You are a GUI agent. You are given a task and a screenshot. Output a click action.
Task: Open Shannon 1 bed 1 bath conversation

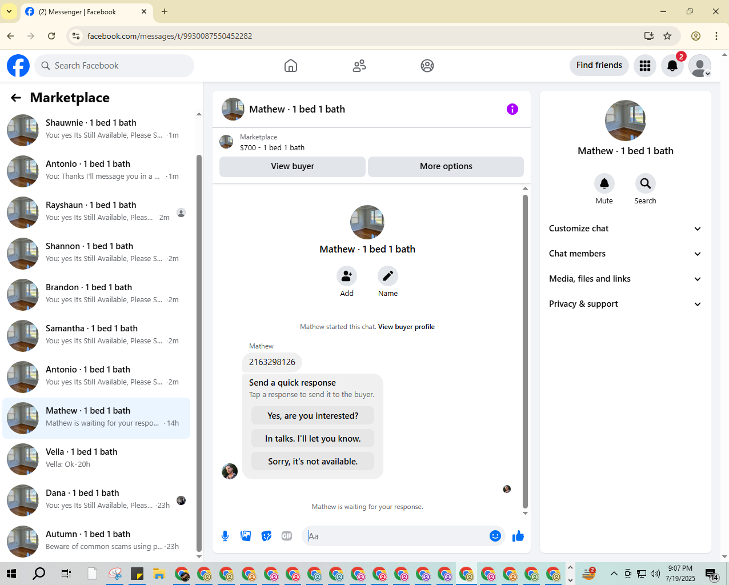click(97, 254)
